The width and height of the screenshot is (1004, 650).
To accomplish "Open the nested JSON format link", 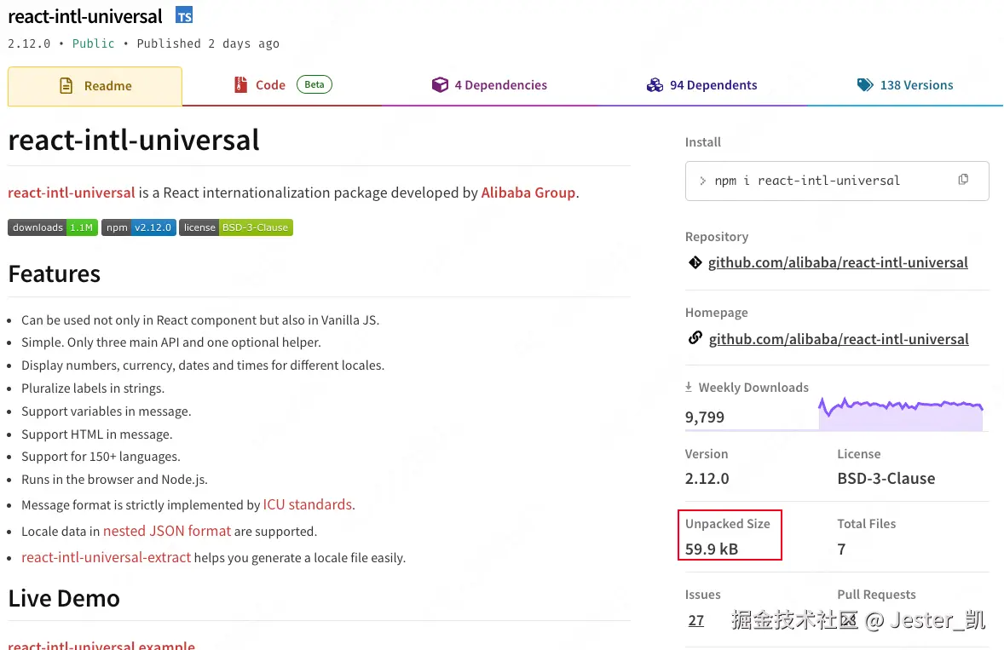I will pyautogui.click(x=167, y=531).
